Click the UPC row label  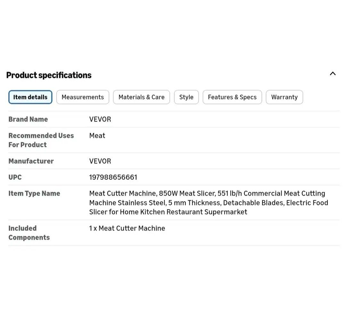tap(15, 177)
